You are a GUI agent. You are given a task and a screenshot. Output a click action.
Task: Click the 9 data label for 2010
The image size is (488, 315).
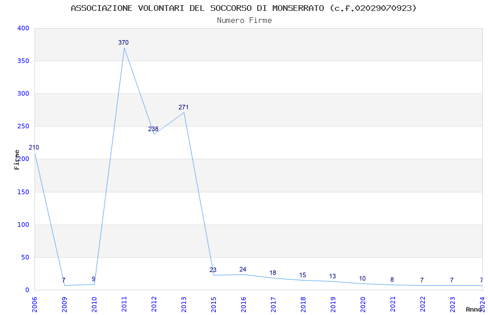pyautogui.click(x=94, y=279)
